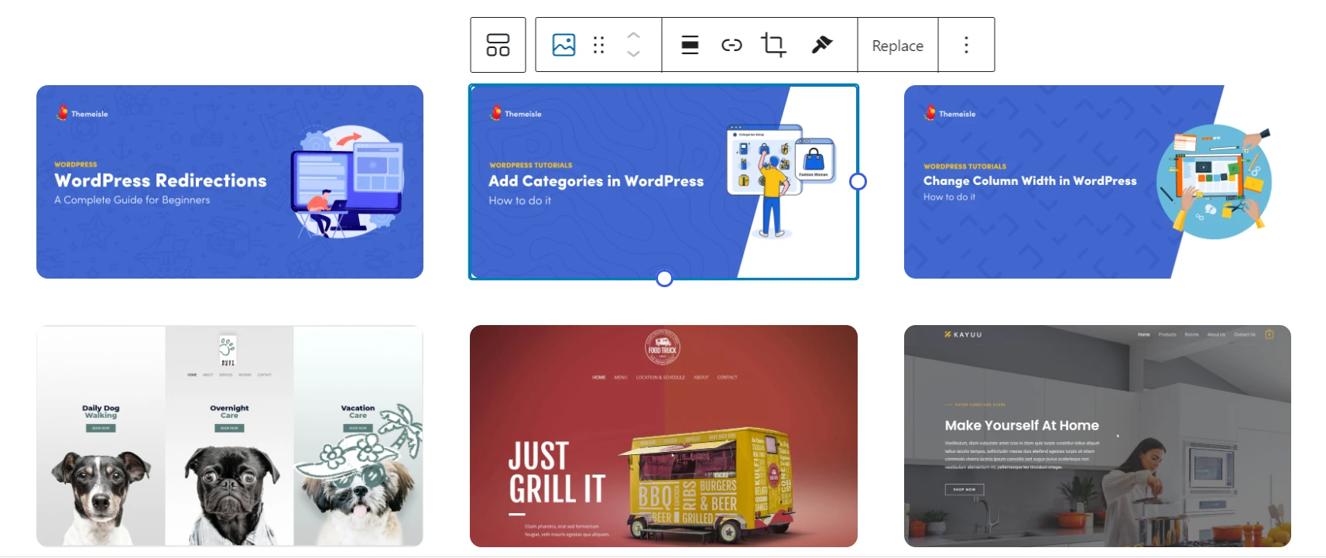Insert a link on the image
The height and width of the screenshot is (558, 1326).
pos(732,45)
